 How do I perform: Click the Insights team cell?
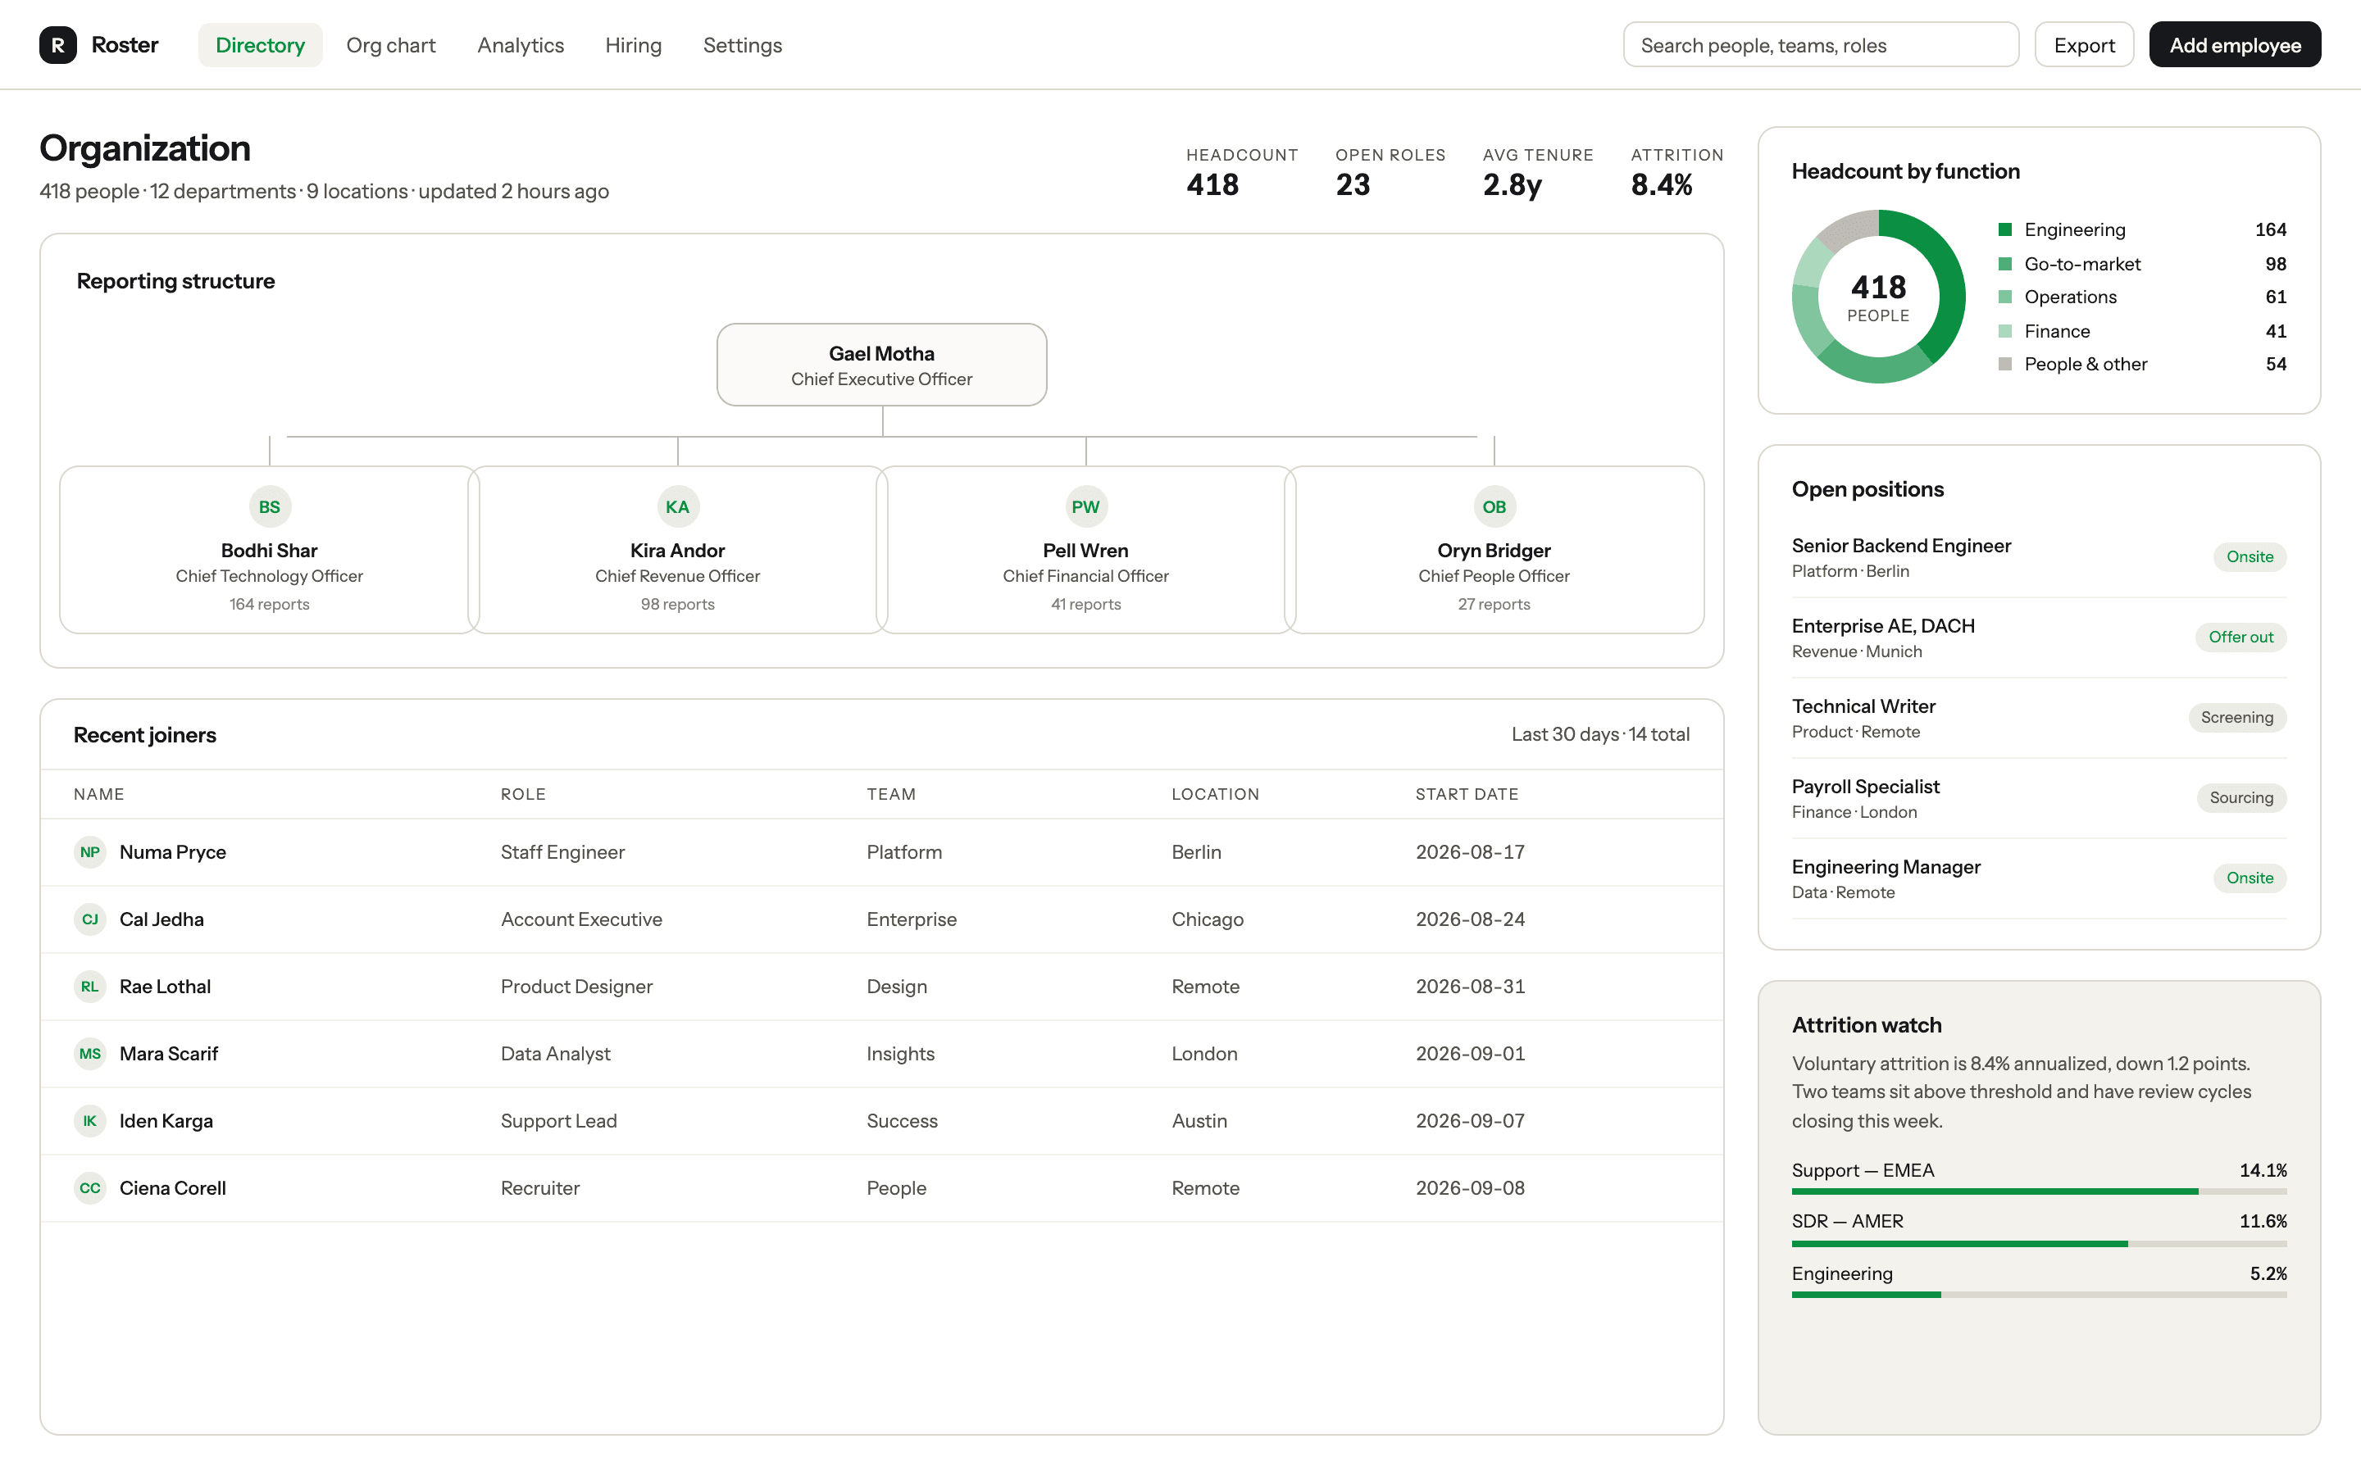point(900,1054)
